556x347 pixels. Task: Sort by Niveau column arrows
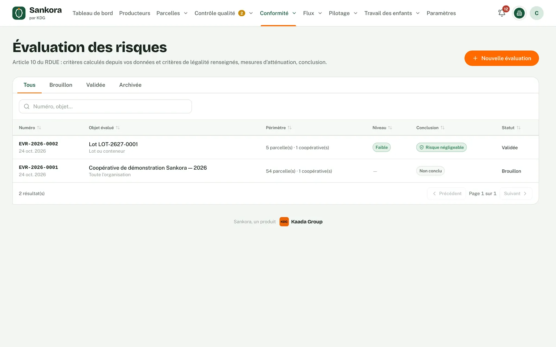point(390,128)
